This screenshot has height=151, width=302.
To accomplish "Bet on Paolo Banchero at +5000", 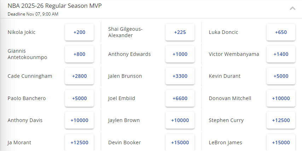I will [79, 98].
